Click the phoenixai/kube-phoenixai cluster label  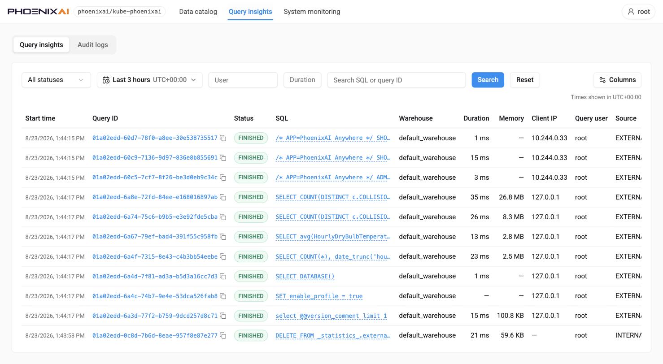(119, 12)
